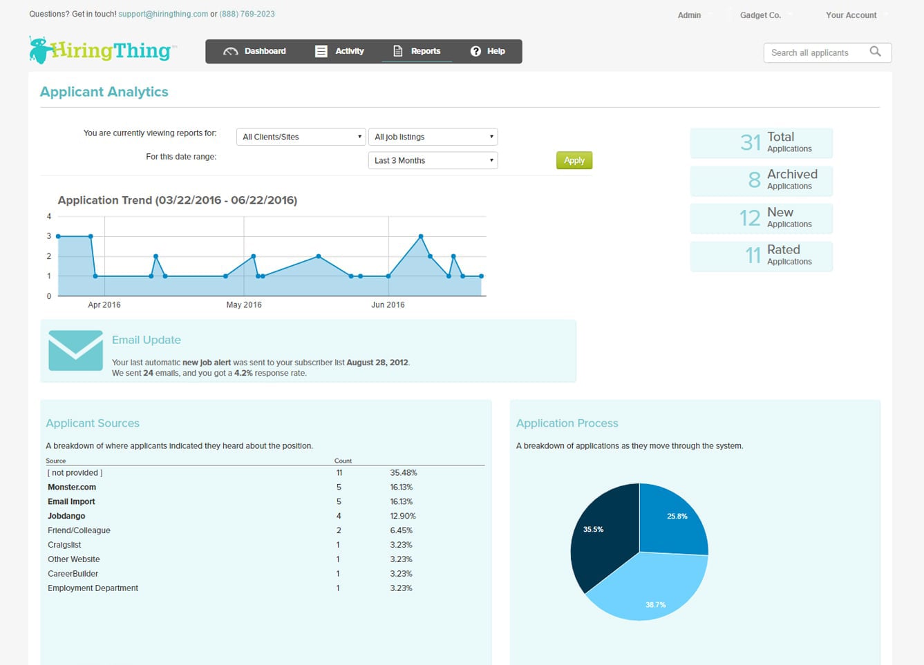Screen dimensions: 924x665
Task: Click the 6.45% percentage value
Action: [x=402, y=530]
